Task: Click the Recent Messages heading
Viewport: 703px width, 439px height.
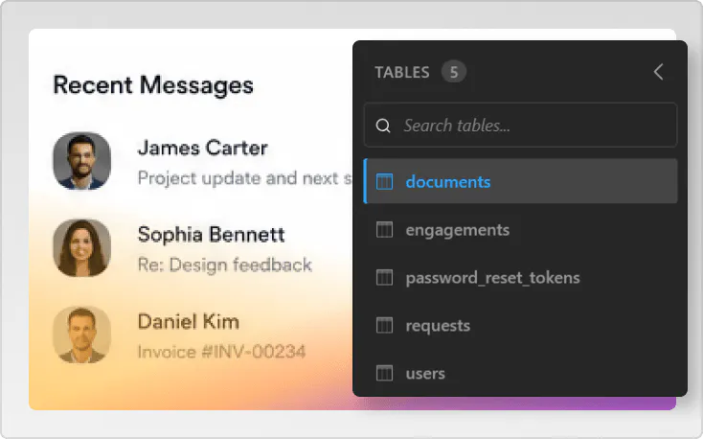Action: [153, 85]
